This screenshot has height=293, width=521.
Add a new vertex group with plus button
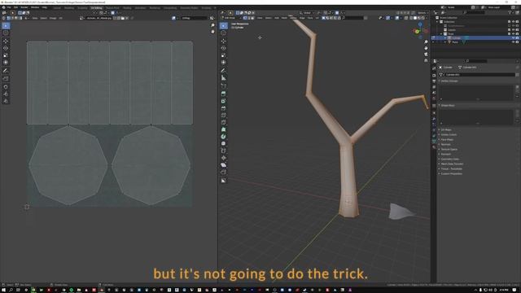(x=517, y=86)
